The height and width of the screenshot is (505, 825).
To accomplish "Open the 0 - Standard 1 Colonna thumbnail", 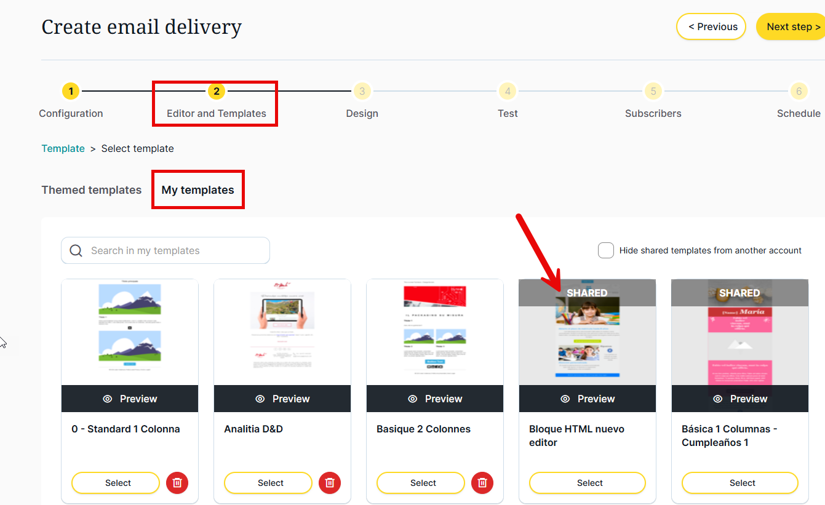I will pos(130,332).
